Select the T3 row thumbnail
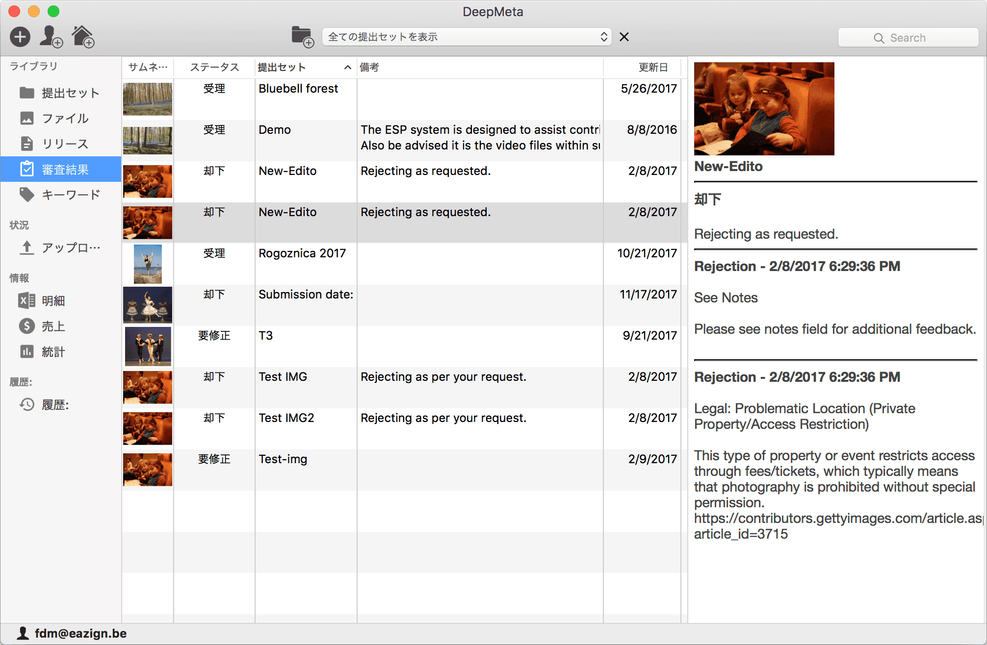987x645 pixels. pos(148,347)
